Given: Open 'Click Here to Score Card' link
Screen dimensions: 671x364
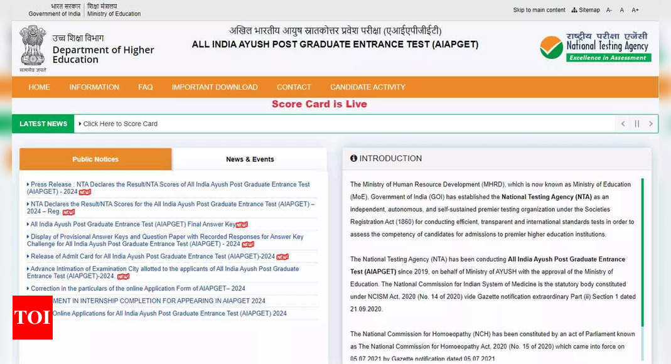Looking at the screenshot, I should click(121, 124).
